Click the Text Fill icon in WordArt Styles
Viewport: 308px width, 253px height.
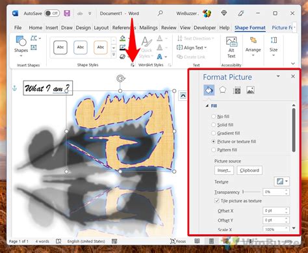coord(160,38)
